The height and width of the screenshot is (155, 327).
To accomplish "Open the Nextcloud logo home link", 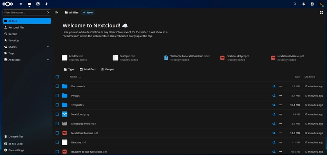I will coord(8,4).
